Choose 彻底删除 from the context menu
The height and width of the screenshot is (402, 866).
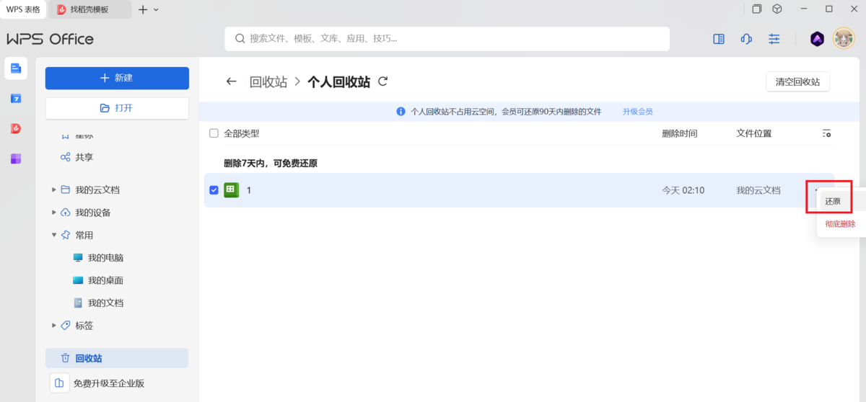coord(840,224)
